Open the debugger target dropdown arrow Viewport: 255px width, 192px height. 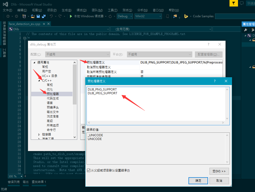pos(106,16)
